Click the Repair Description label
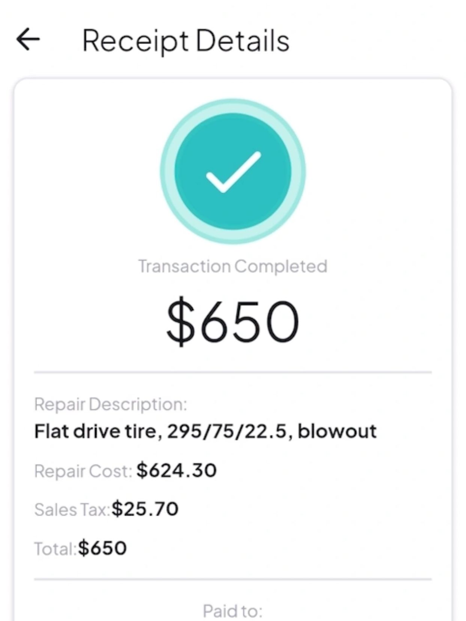Viewport: 466px width, 621px height. coord(110,404)
